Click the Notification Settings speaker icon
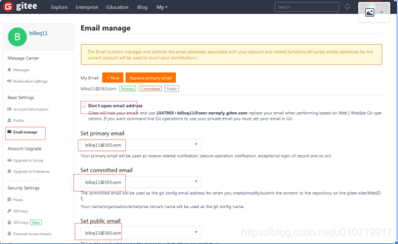This screenshot has height=244, width=398. [10, 81]
